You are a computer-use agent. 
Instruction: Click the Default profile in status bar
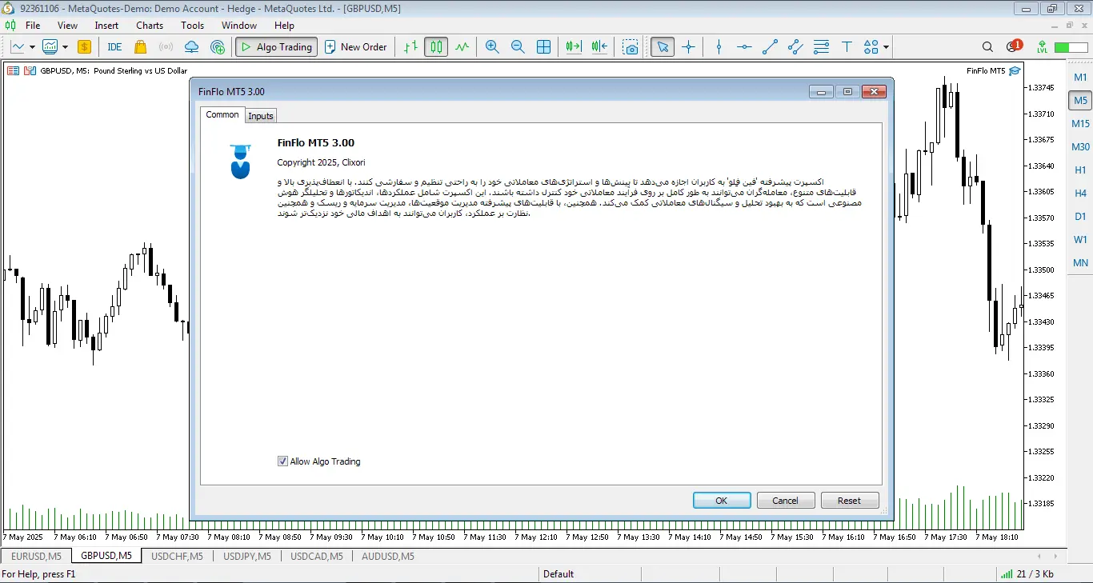[x=559, y=574]
